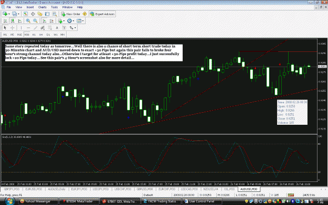Image resolution: width=328 pixels, height=205 pixels.
Task: Switch chart to candlesticks style
Action: click(x=13, y=21)
